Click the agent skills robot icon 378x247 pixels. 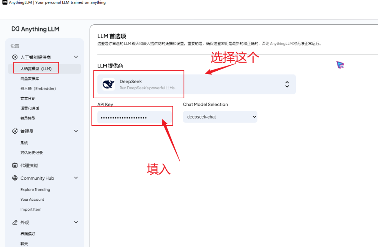(x=15, y=165)
